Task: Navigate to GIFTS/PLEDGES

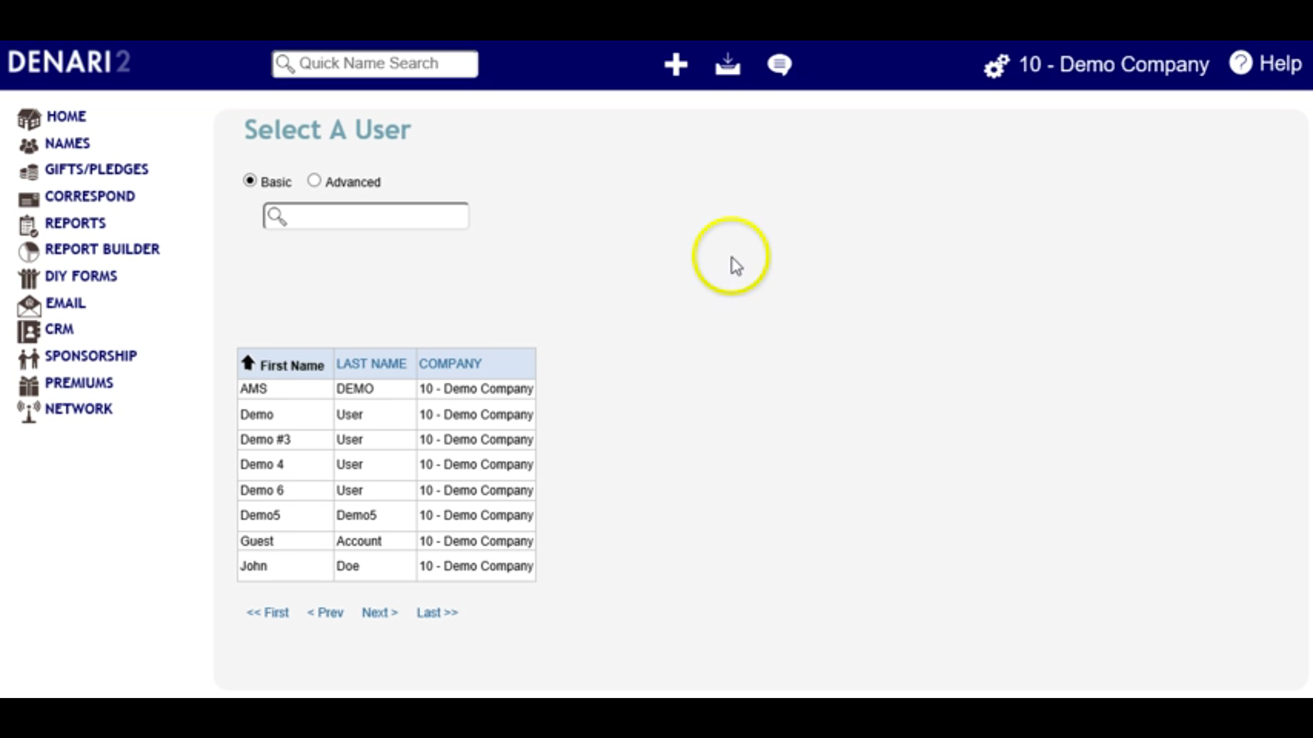Action: tap(96, 169)
